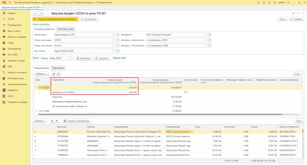The height and width of the screenshot is (165, 307).
Task: Open РМК section in sidebar
Action: pos(10,66)
